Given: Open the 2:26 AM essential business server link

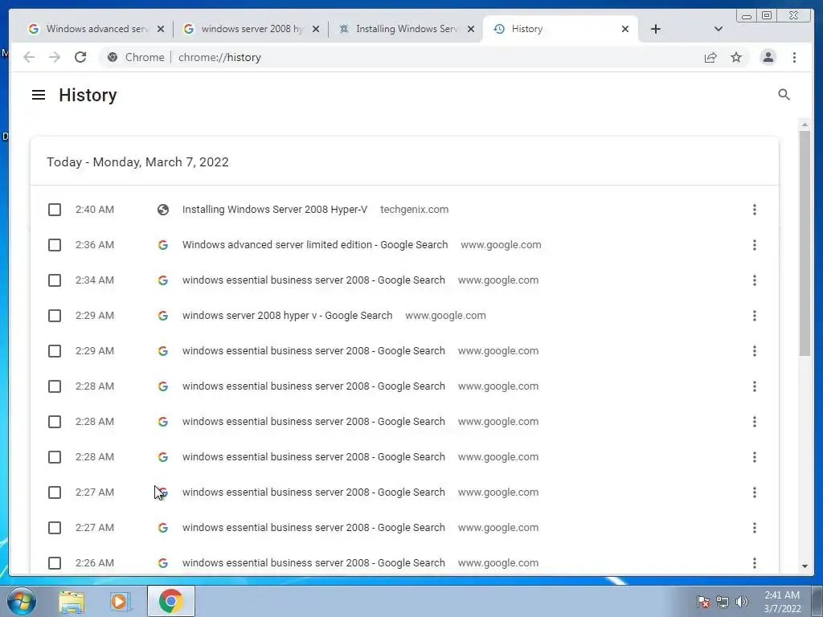Looking at the screenshot, I should [313, 563].
